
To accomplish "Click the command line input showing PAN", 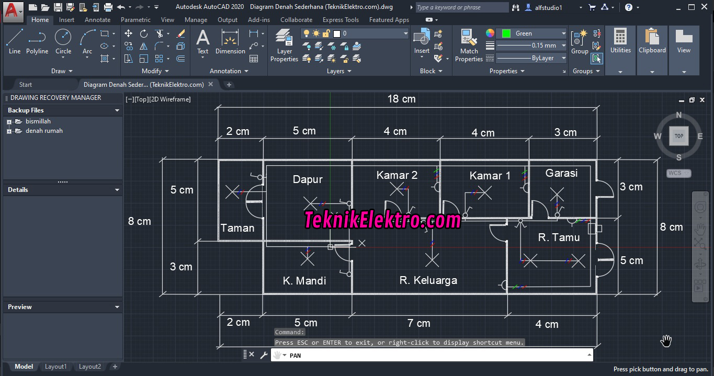I will [x=432, y=355].
